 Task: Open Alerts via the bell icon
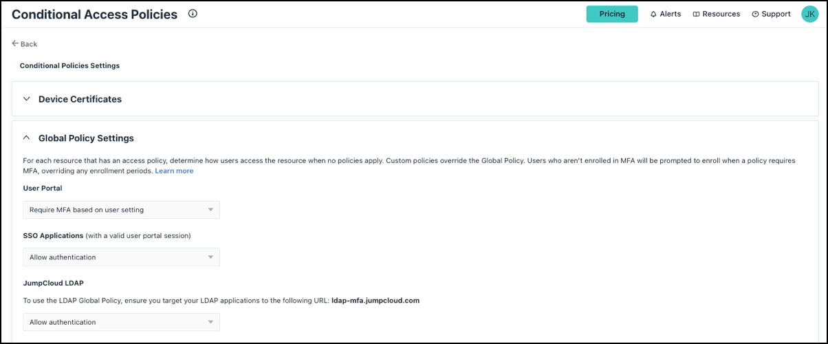653,14
